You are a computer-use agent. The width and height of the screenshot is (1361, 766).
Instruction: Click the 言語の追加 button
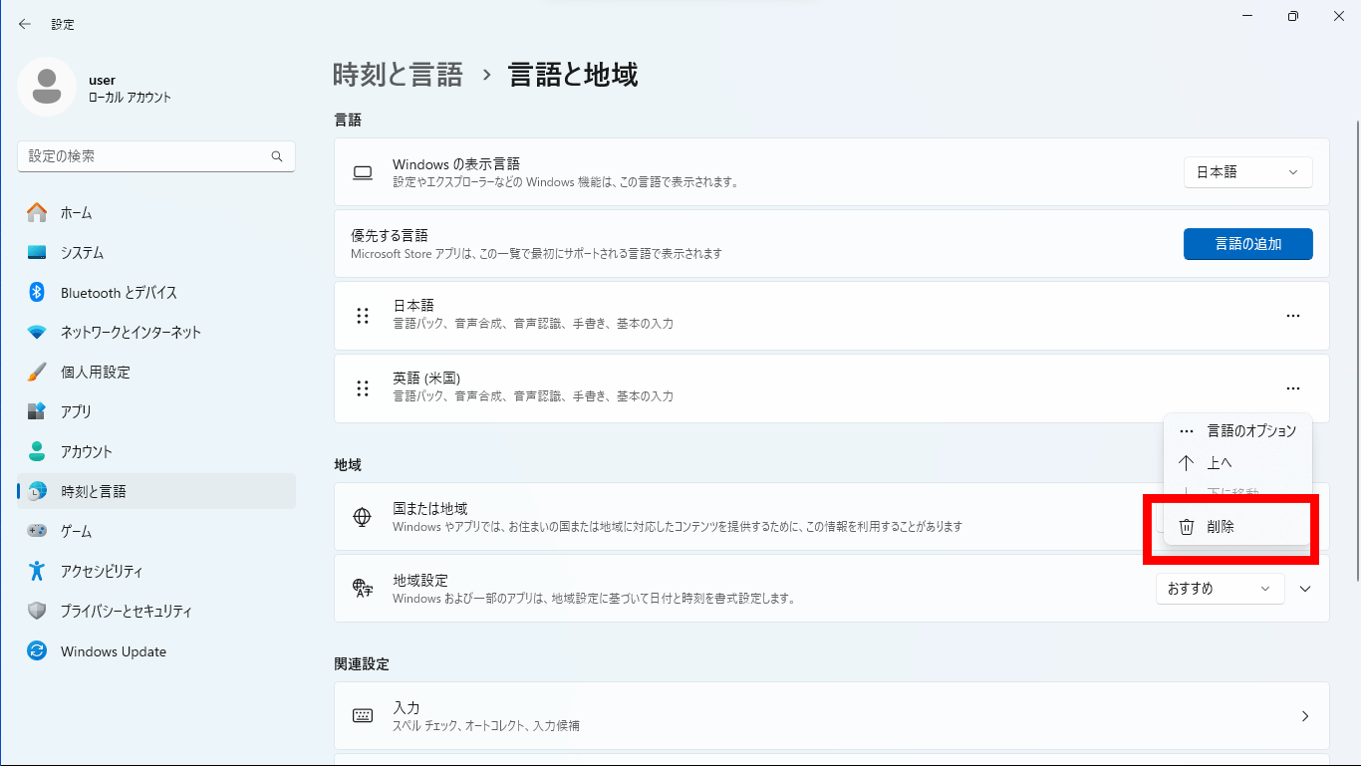[x=1247, y=243]
